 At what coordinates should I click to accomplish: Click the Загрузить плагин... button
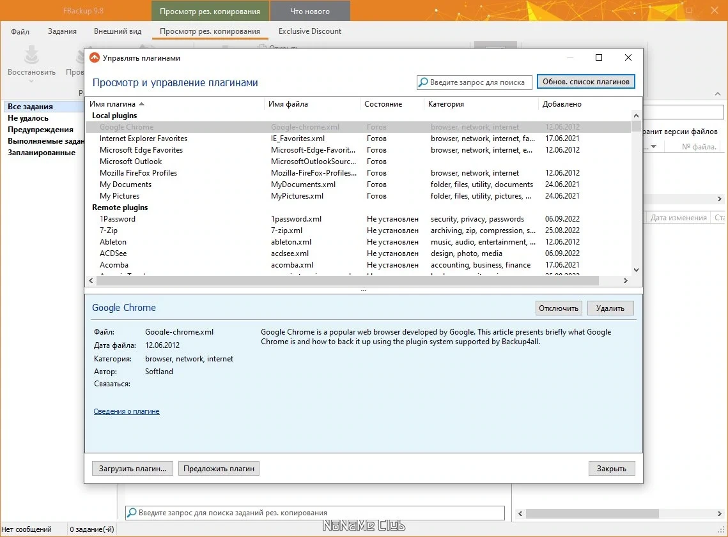coord(132,469)
